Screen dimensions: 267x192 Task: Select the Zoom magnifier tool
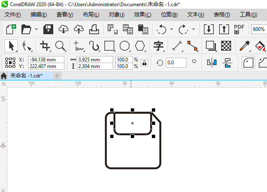pyautogui.click(x=60, y=46)
